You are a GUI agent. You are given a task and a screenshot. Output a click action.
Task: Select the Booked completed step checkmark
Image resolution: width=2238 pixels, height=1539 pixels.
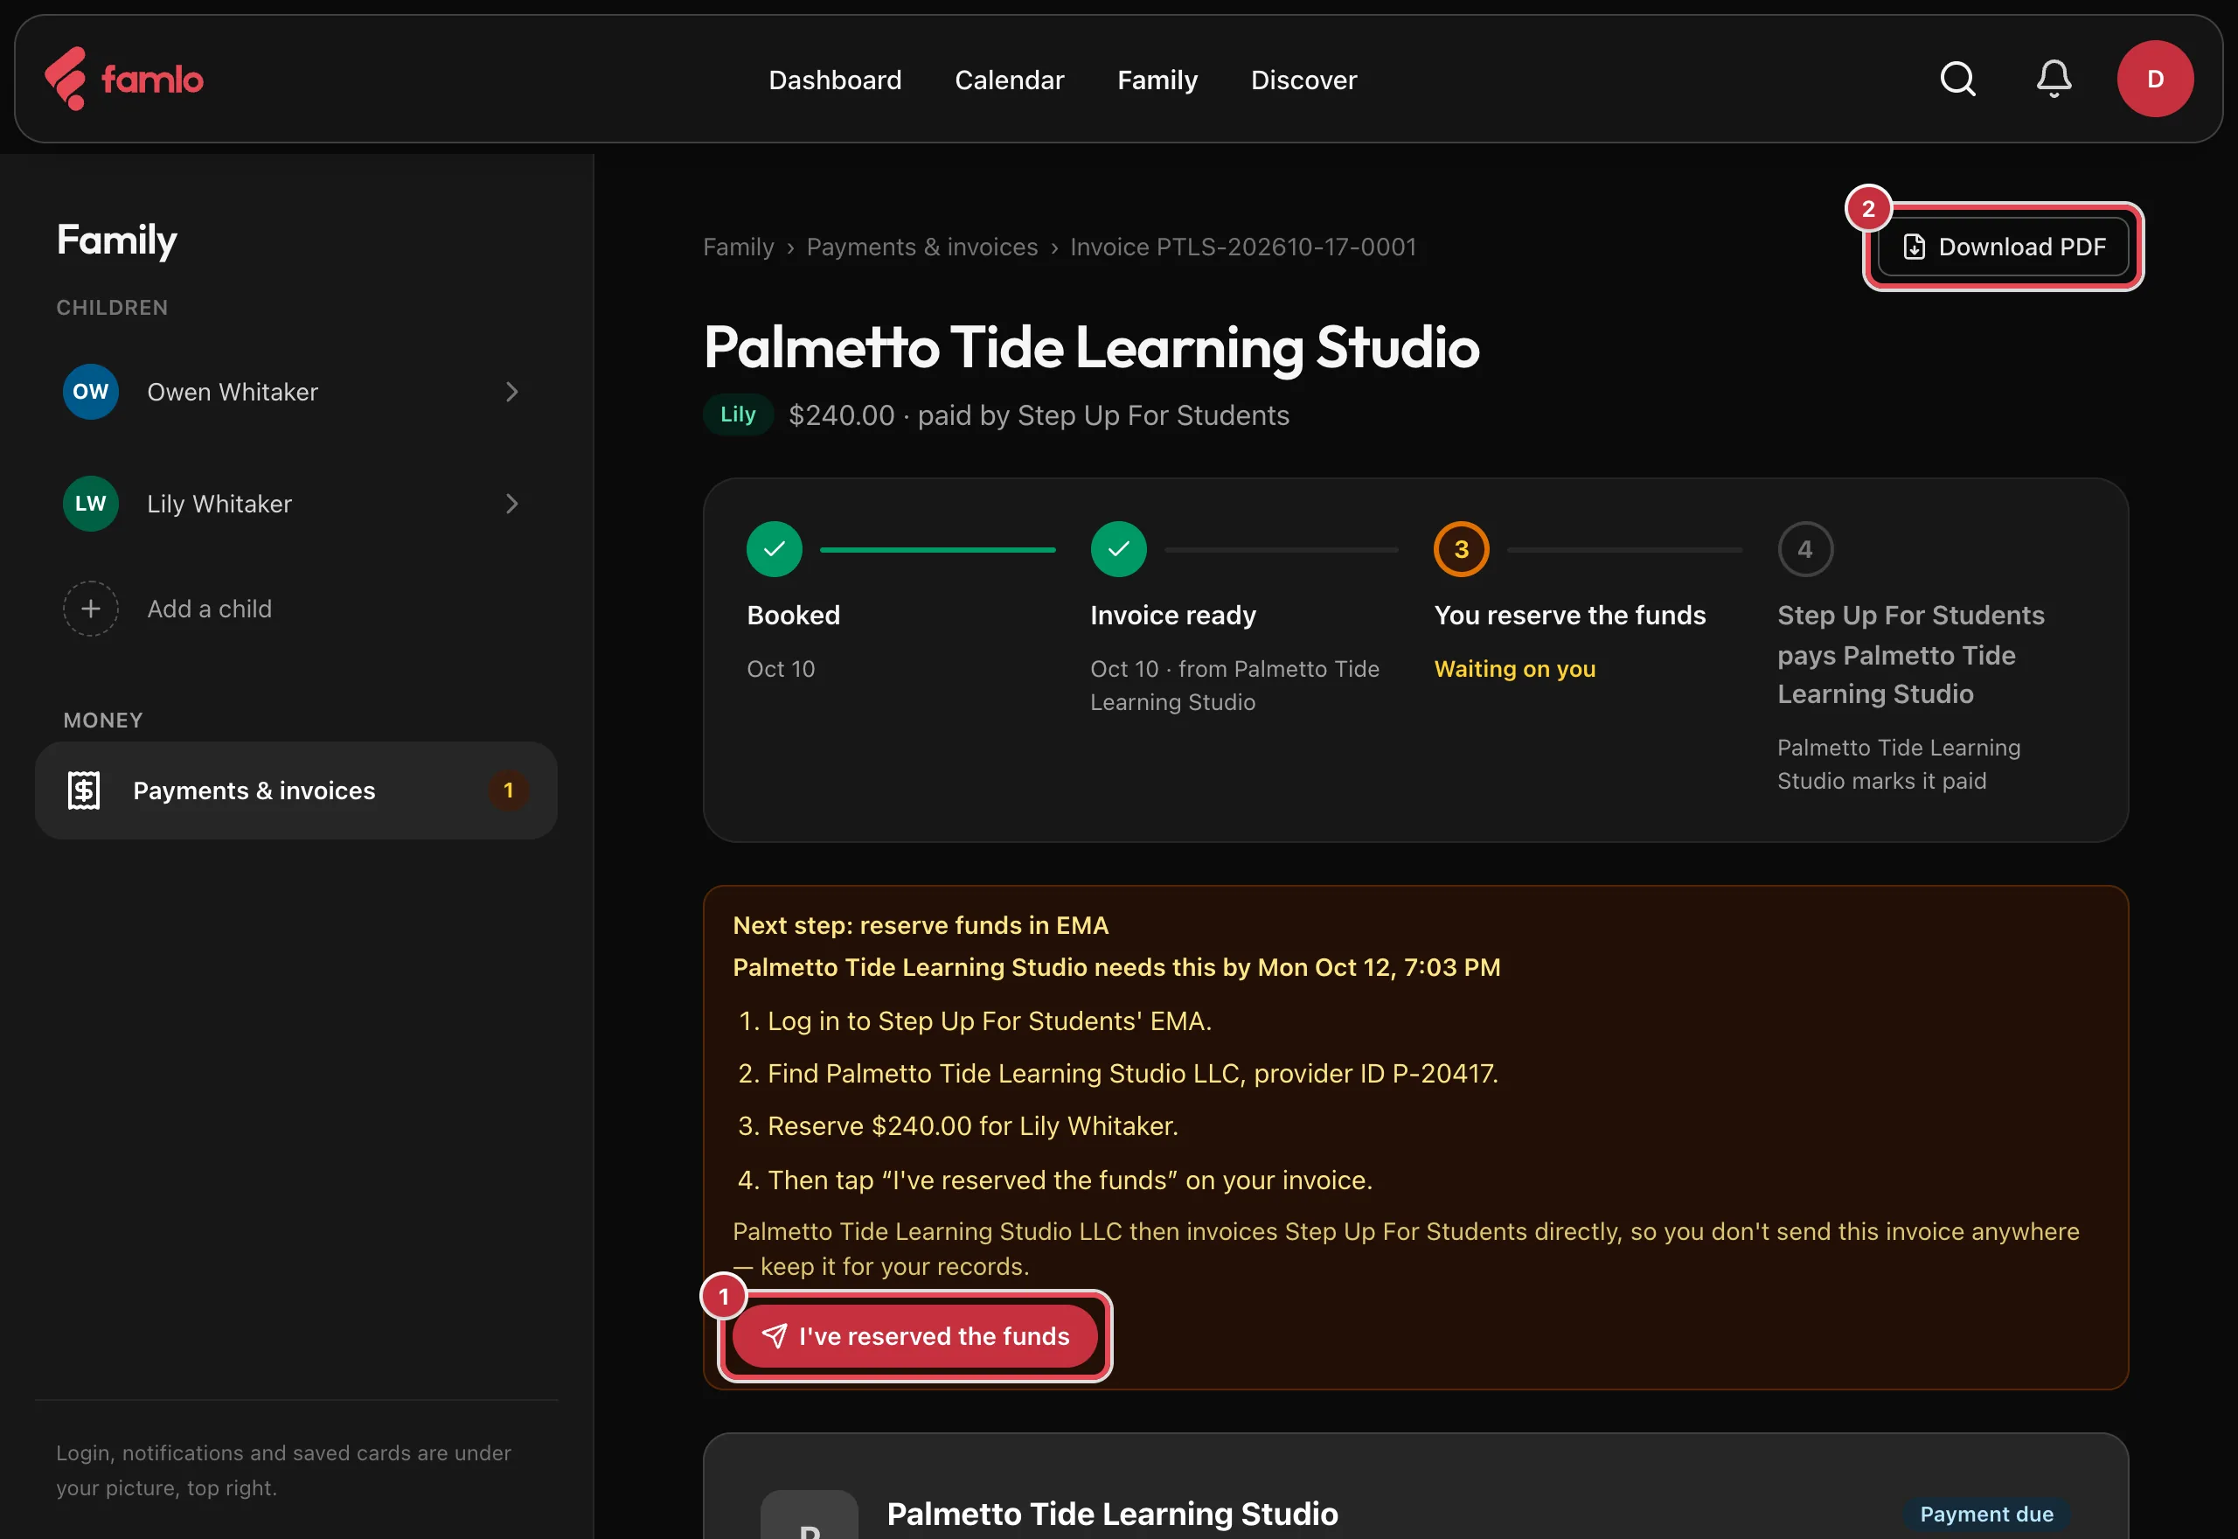point(774,550)
